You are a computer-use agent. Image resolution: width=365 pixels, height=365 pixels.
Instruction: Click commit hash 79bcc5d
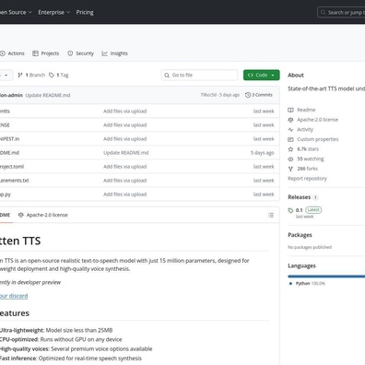coord(208,95)
